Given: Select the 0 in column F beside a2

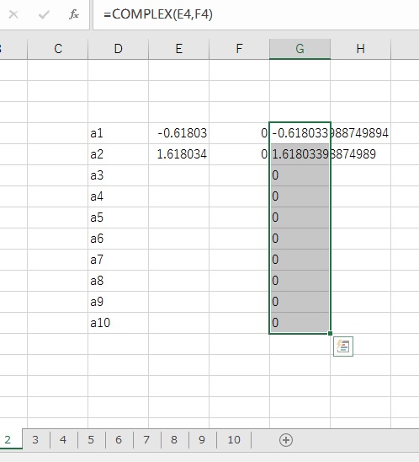Looking at the screenshot, I should [x=239, y=154].
